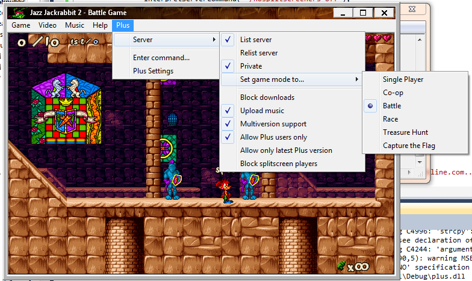Toggle the List server checkmark
Screen dimensions: 472x281
[255, 40]
